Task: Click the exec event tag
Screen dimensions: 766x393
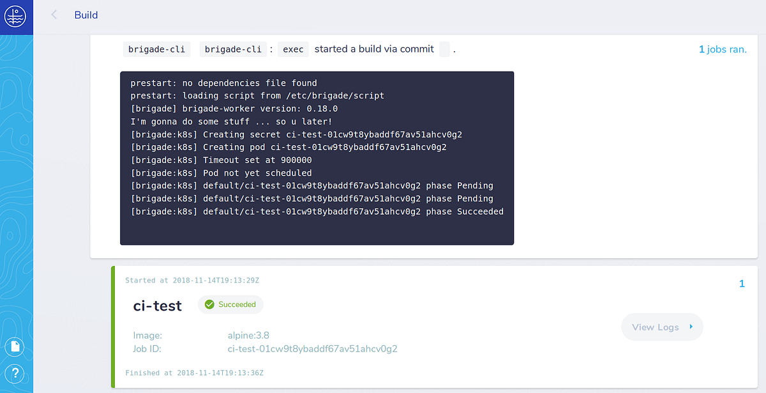Action: pyautogui.click(x=294, y=49)
